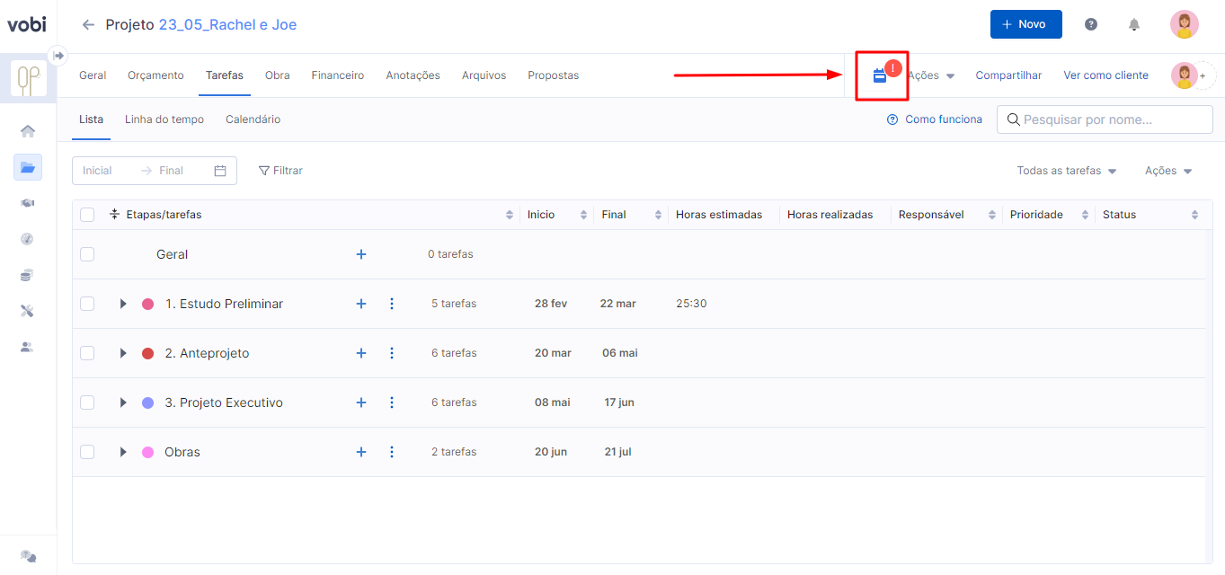
Task: Open the Ações dropdown above the table
Action: [x=1168, y=171]
